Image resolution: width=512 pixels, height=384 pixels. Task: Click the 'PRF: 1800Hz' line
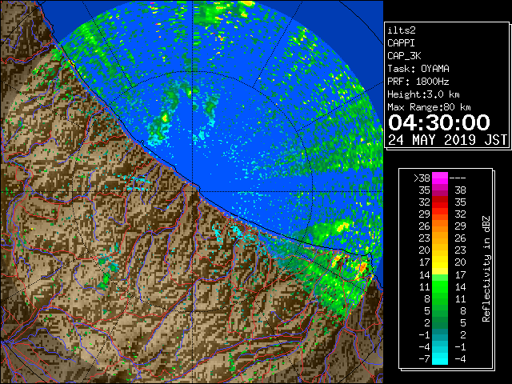tap(418, 82)
